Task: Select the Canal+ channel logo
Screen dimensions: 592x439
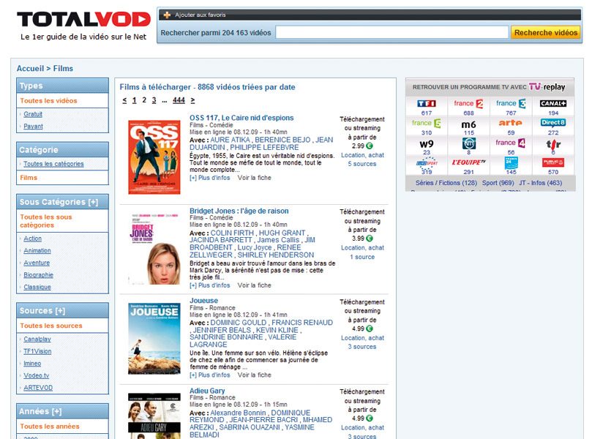Action: coord(553,103)
